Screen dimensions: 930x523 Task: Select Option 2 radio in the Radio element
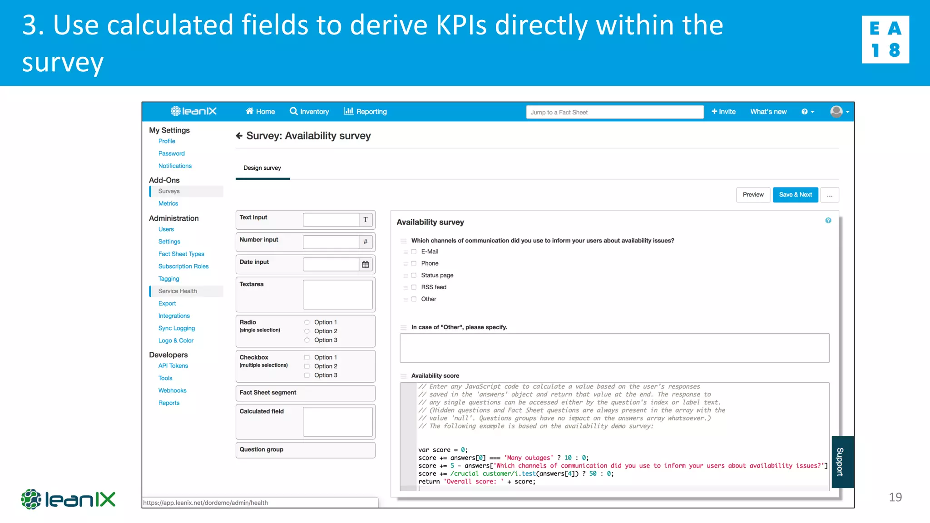pyautogui.click(x=307, y=331)
